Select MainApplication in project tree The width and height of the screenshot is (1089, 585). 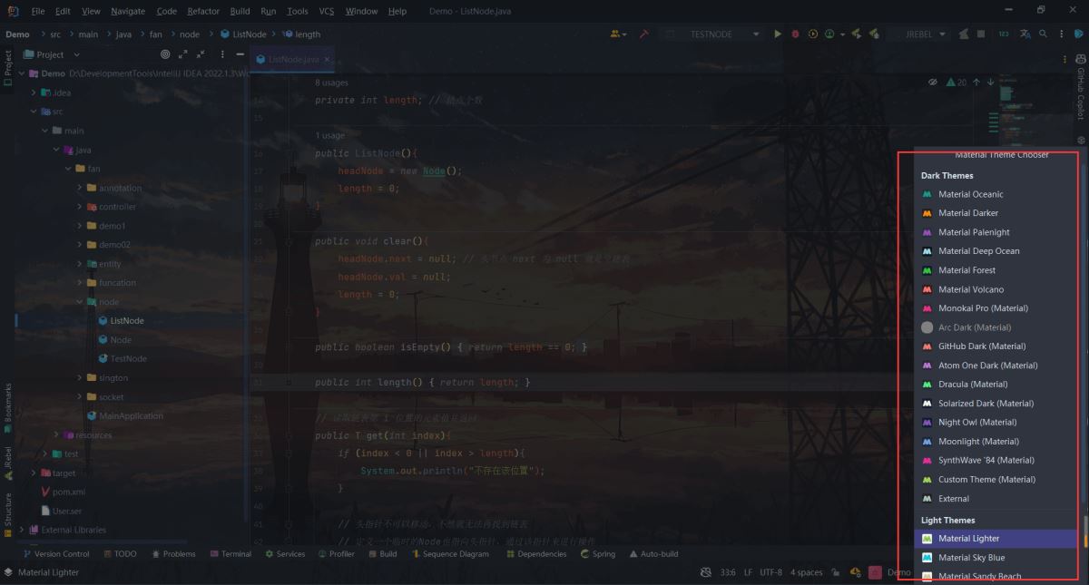(125, 416)
